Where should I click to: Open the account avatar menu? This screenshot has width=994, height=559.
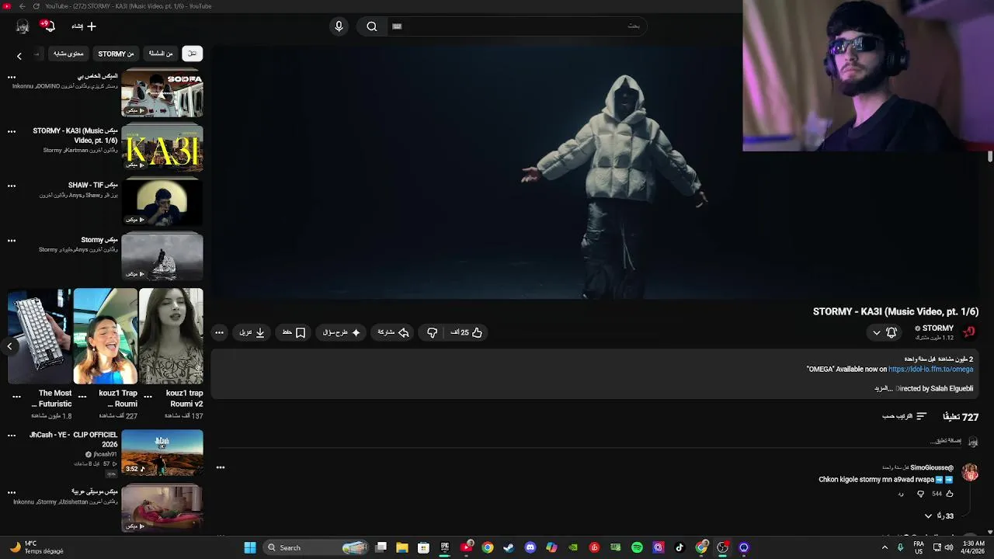click(x=23, y=26)
